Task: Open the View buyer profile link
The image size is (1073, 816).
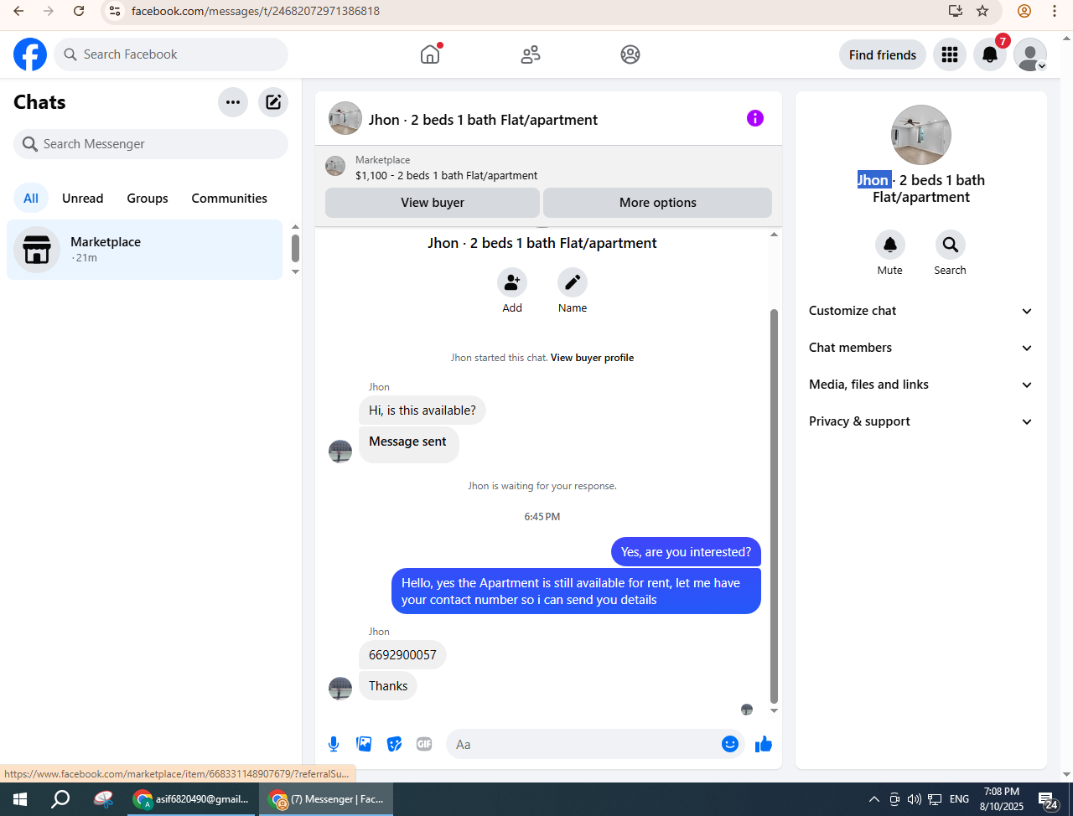Action: point(592,358)
